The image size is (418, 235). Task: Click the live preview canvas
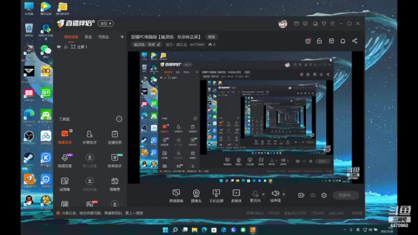246,117
